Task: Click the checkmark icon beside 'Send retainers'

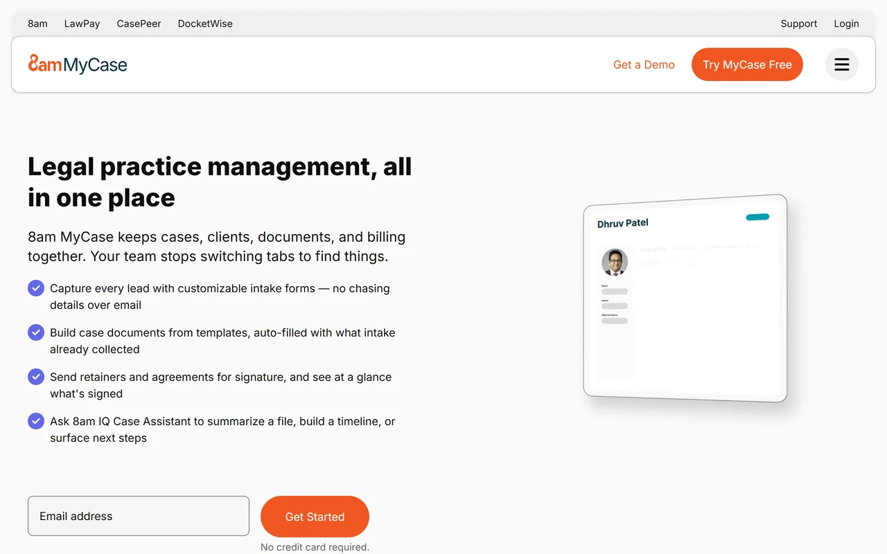Action: coord(36,377)
